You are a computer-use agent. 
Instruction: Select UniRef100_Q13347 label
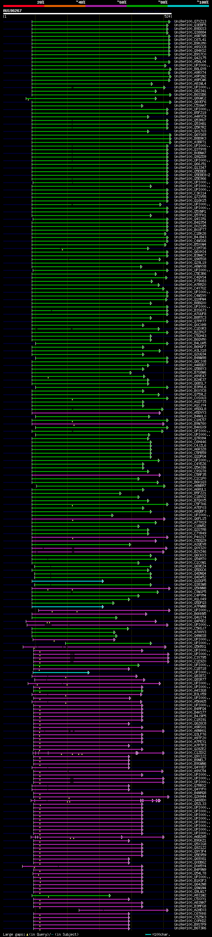coord(190,168)
